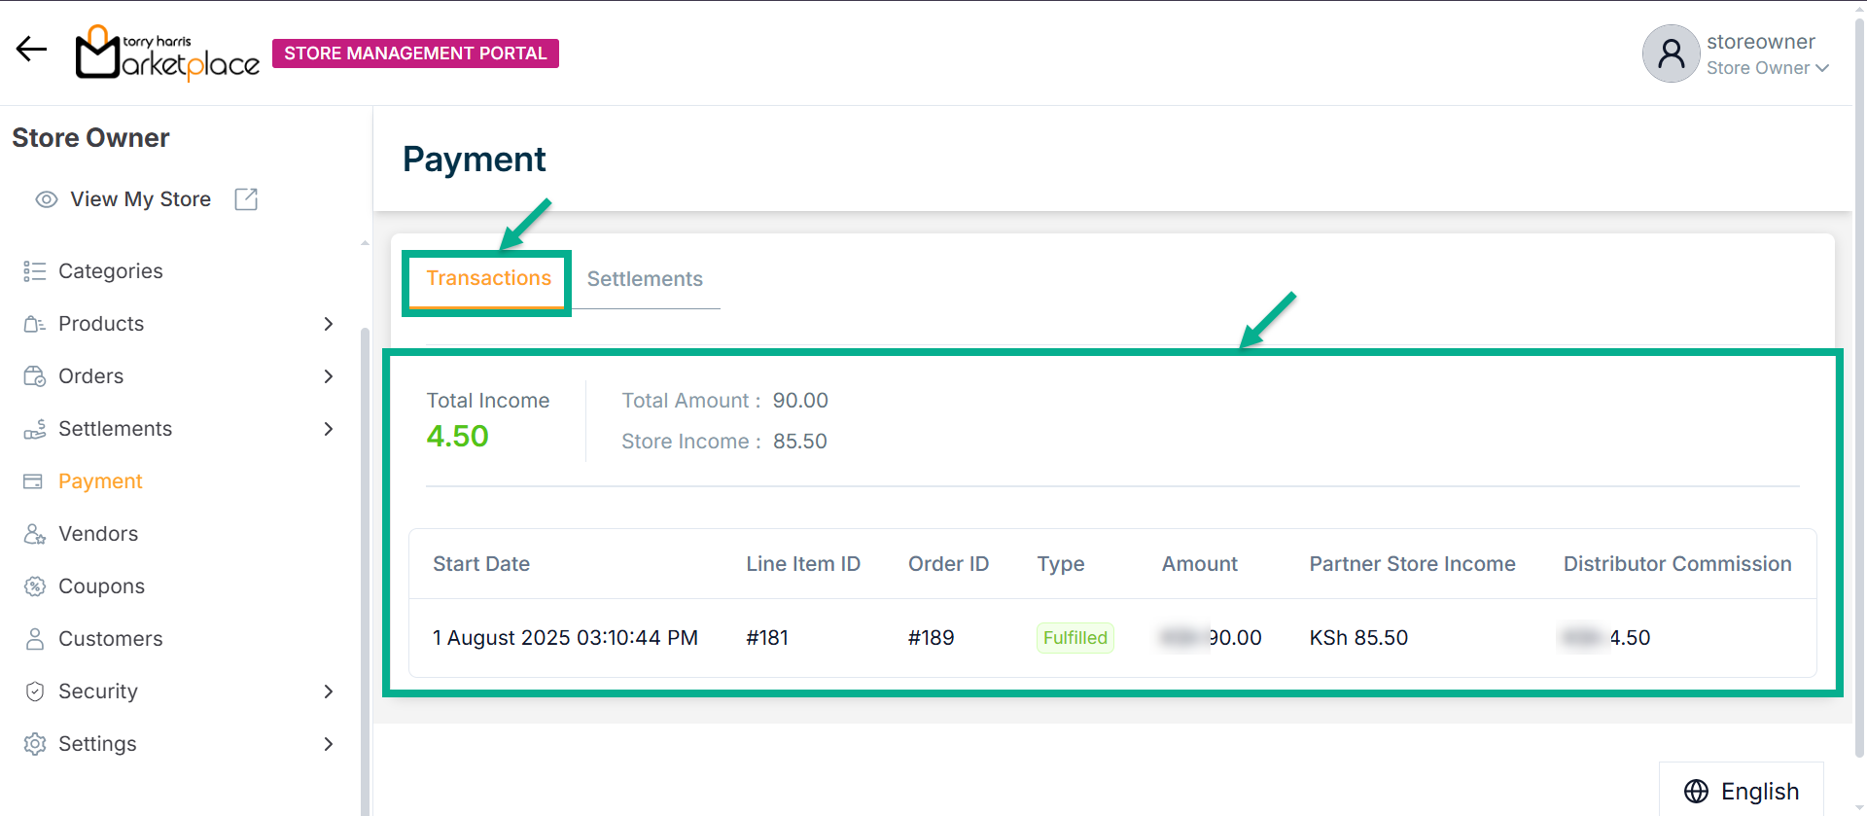Screen dimensions: 1867x816
Task: Click the Fulfilled status badge
Action: point(1074,638)
